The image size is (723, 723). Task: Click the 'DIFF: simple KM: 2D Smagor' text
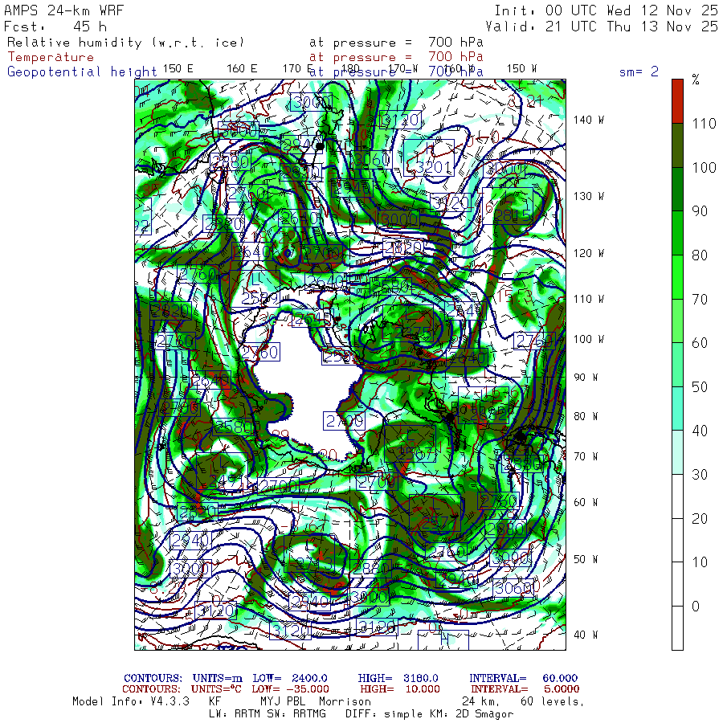[x=429, y=714]
